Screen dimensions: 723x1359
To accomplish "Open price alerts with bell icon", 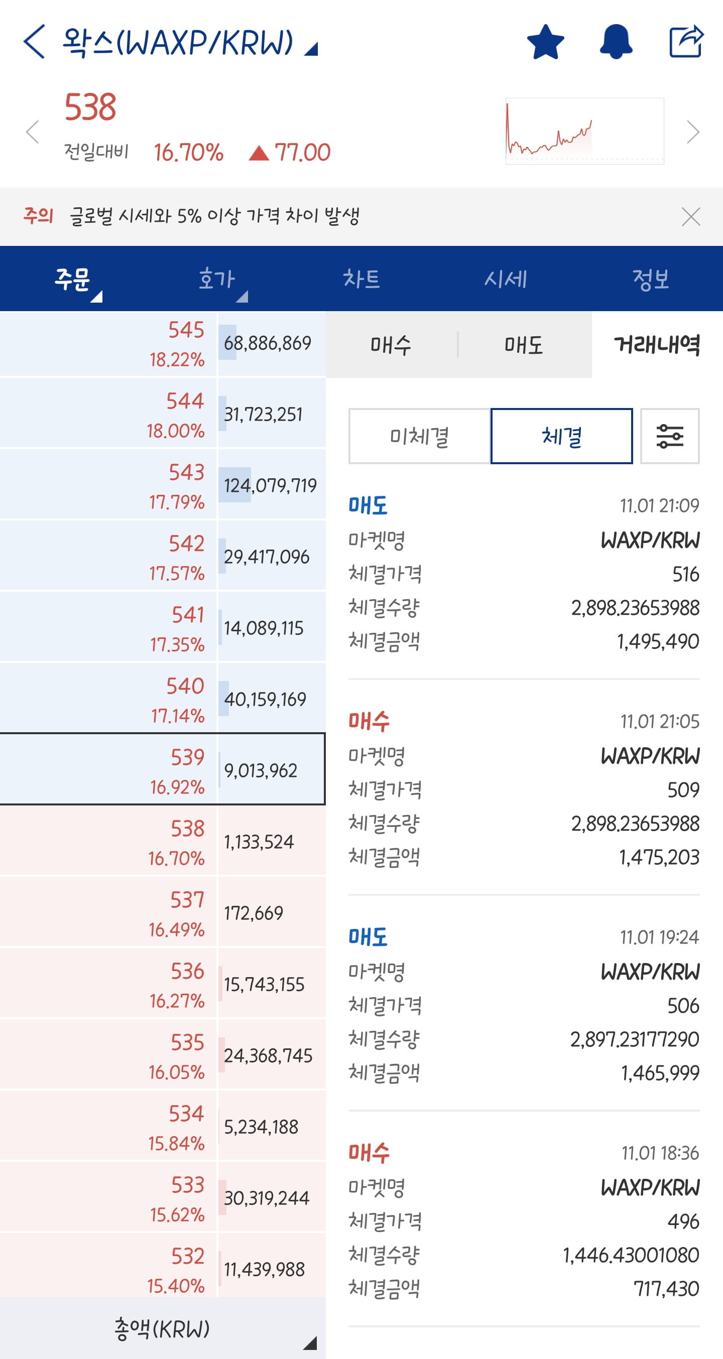I will (616, 42).
